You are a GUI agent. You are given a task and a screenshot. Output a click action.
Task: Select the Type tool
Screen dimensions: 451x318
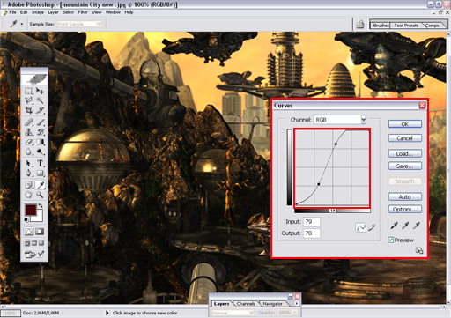click(x=40, y=163)
